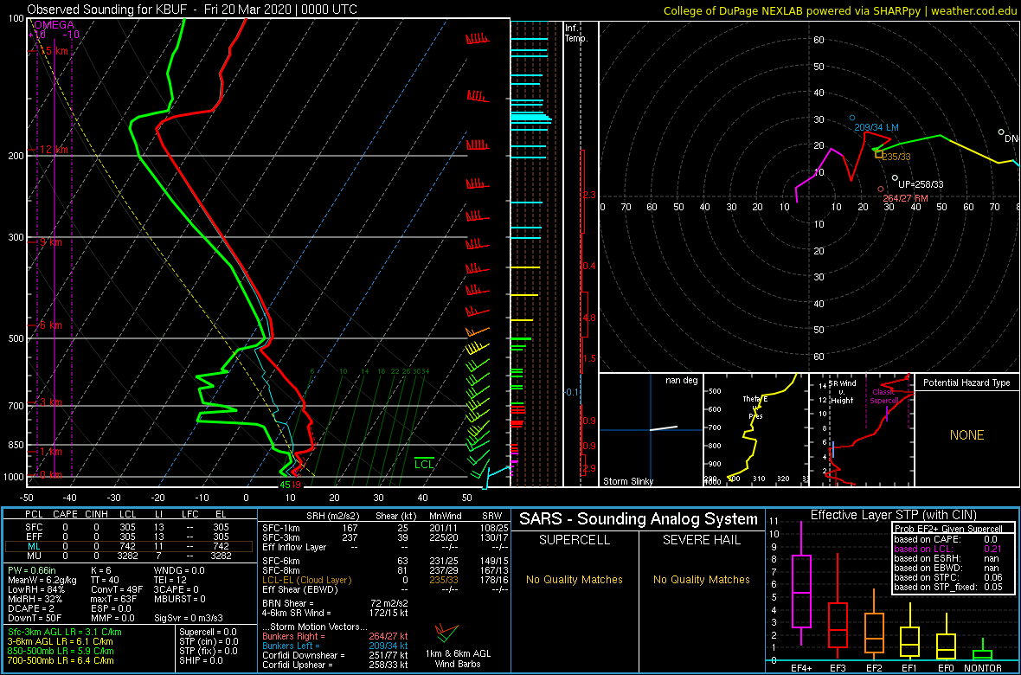
Task: Click the SARS - Sounding Analog System heading
Action: (x=639, y=520)
